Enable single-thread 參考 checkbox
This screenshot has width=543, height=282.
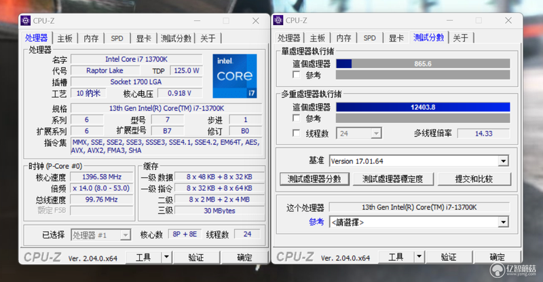tap(297, 75)
